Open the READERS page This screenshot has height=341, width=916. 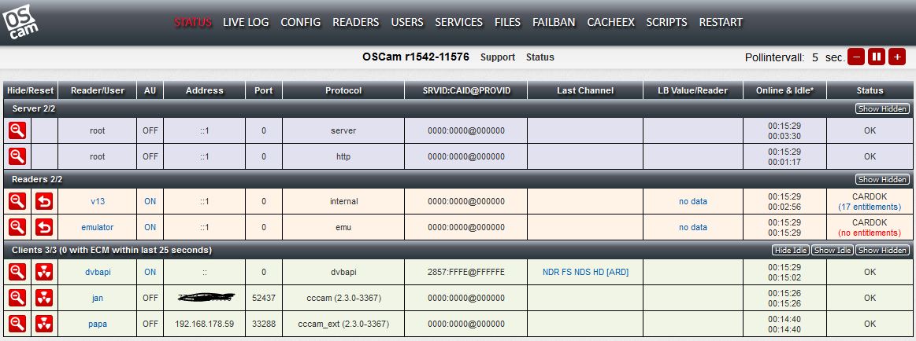click(356, 22)
